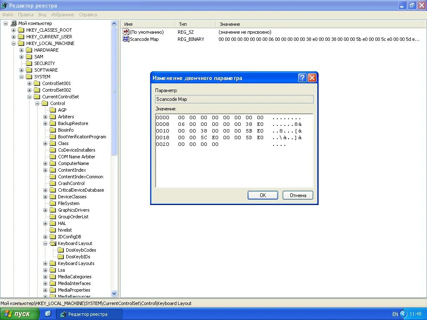Screen dimensions: 427x320
Task: Click inside the Scancode Map parameter name field
Action: (234, 99)
